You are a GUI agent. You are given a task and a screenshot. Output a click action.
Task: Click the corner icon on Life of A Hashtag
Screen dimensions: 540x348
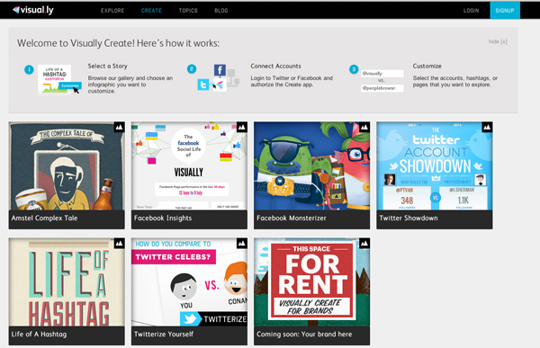pos(119,244)
